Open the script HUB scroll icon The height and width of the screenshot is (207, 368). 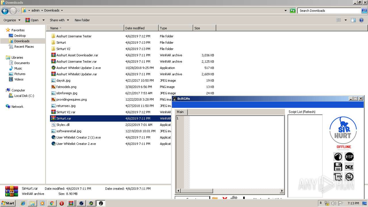pos(338,177)
